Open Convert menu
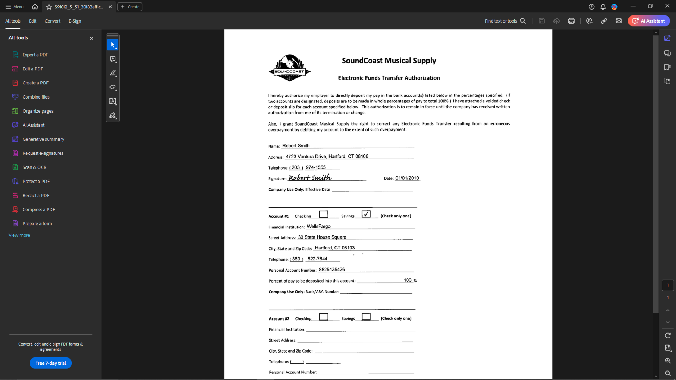Screen dimensions: 676x380 tap(52, 21)
